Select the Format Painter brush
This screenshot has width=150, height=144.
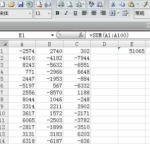145,4
